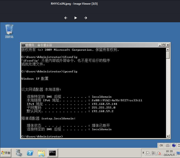Click the final C:\Users\Administrator> prompt
The width and height of the screenshot is (180, 158).
coord(42,136)
